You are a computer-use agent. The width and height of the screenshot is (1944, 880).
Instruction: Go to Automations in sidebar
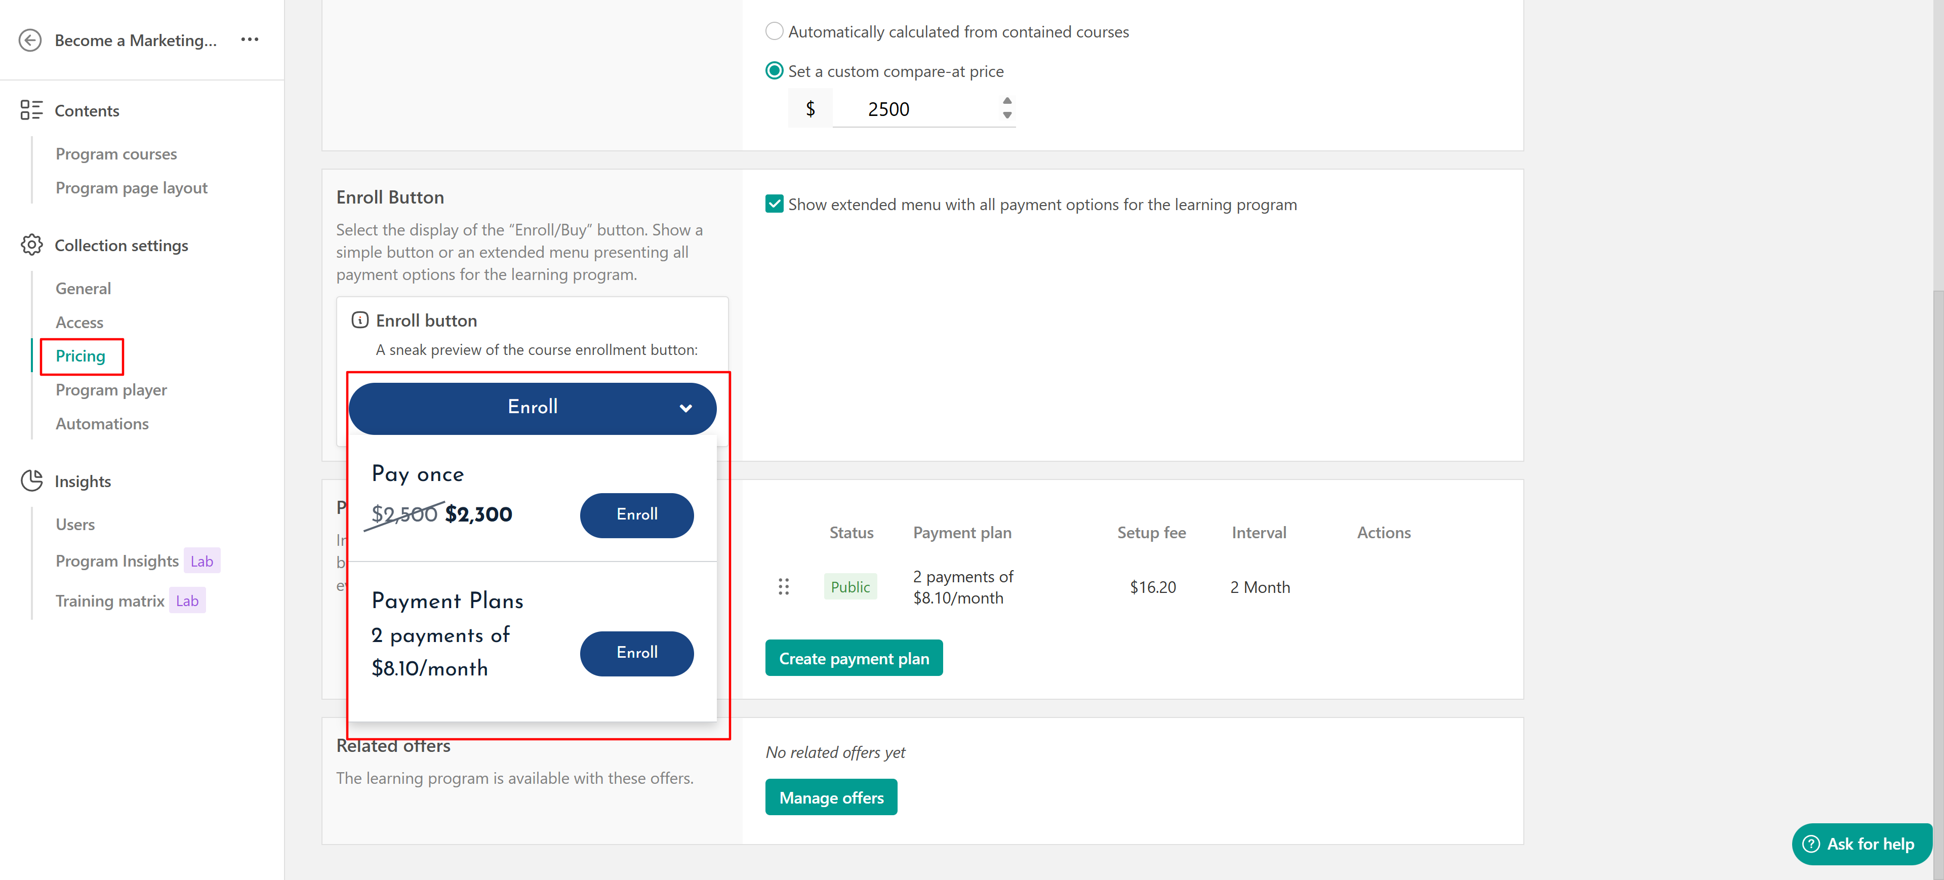point(102,423)
